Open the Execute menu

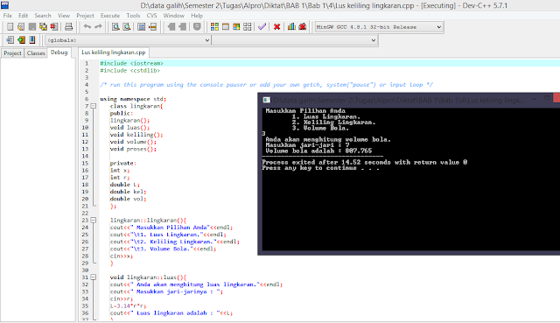110,16
